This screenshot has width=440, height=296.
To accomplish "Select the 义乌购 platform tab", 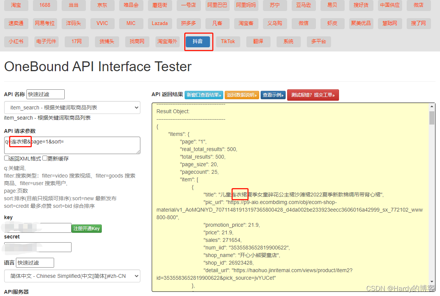I will click(x=275, y=23).
